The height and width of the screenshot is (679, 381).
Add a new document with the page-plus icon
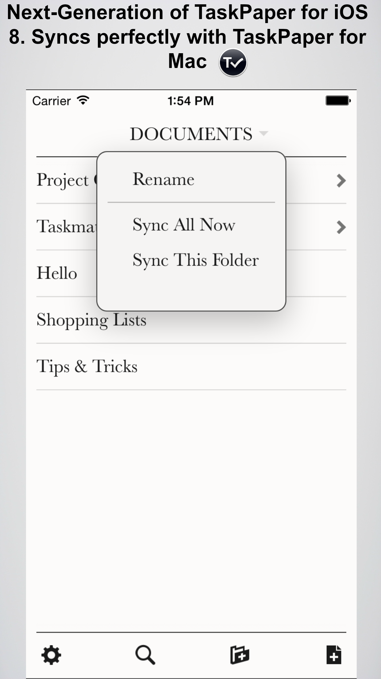click(334, 655)
